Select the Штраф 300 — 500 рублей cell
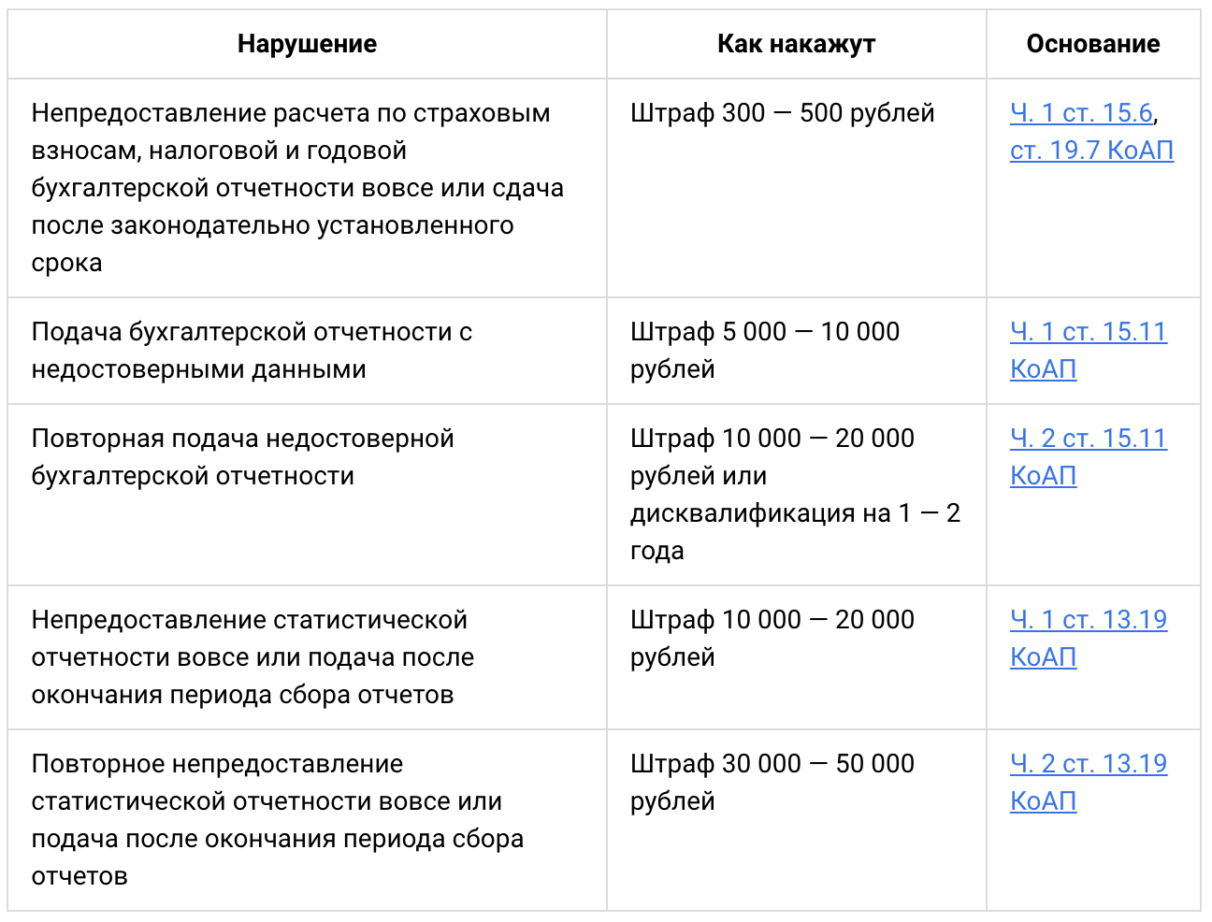 pyautogui.click(x=797, y=188)
